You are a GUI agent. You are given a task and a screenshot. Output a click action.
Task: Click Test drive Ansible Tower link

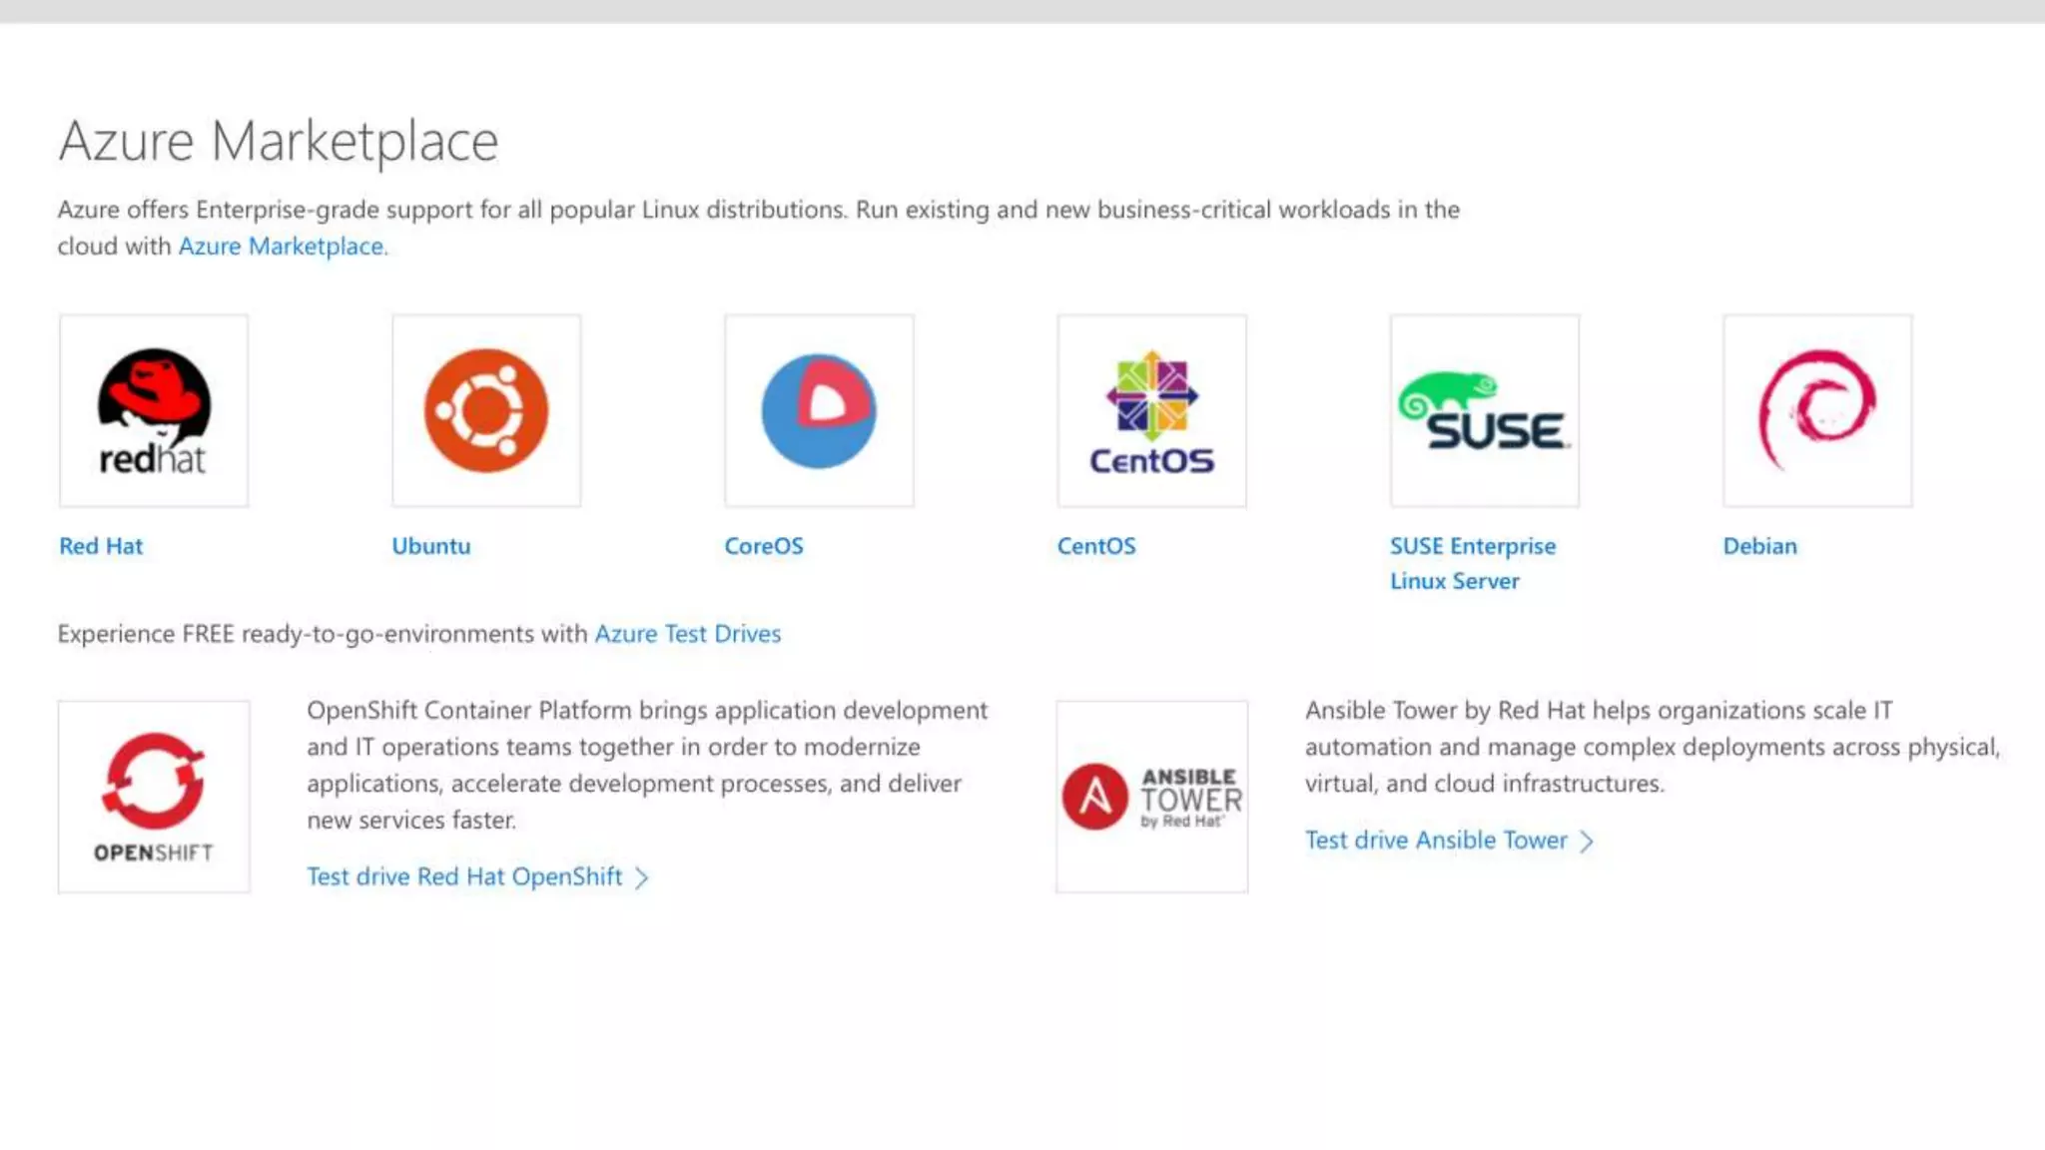click(x=1436, y=841)
